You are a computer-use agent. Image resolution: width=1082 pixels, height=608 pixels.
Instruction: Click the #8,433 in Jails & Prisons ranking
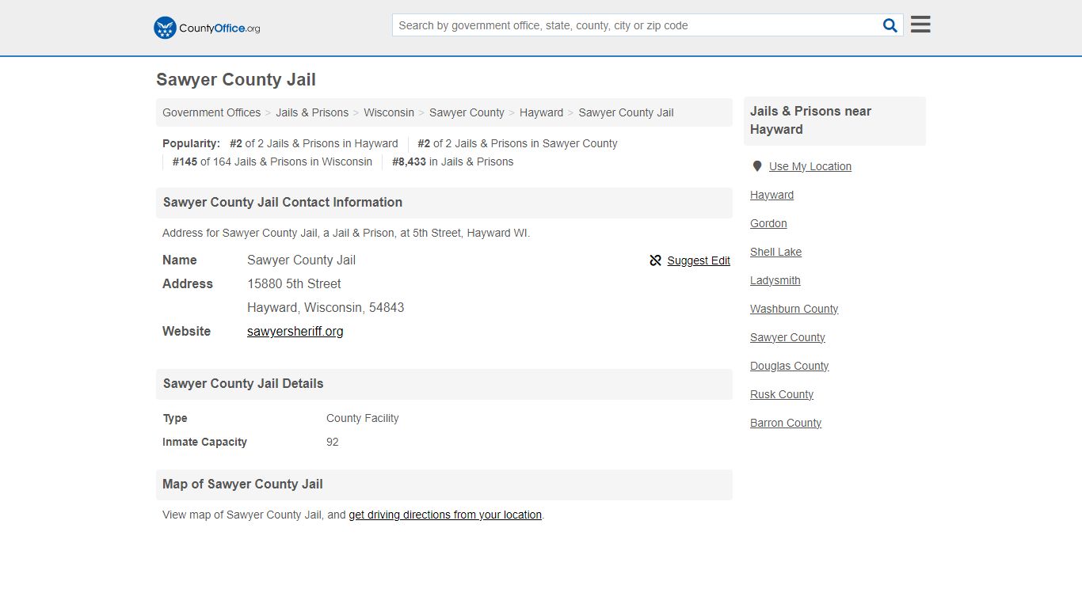coord(452,161)
